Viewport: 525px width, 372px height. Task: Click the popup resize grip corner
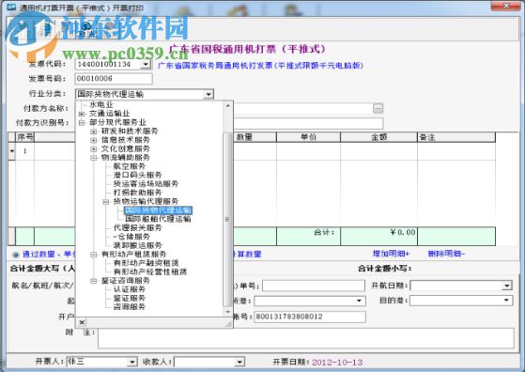pos(228,323)
